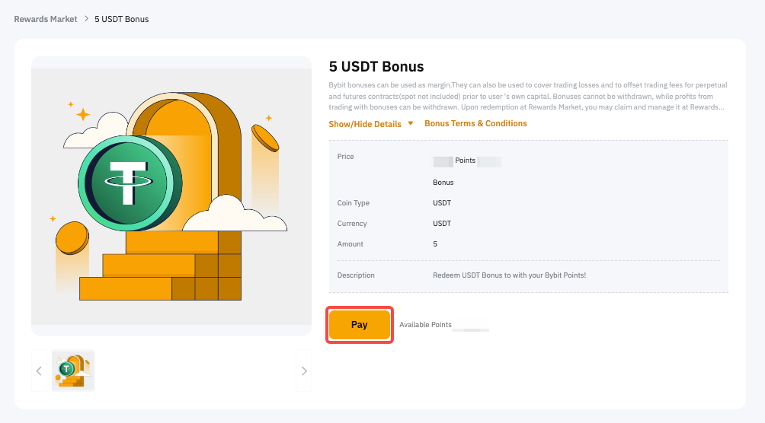Click the 5 USDT Bonus breadcrumb item

(122, 19)
